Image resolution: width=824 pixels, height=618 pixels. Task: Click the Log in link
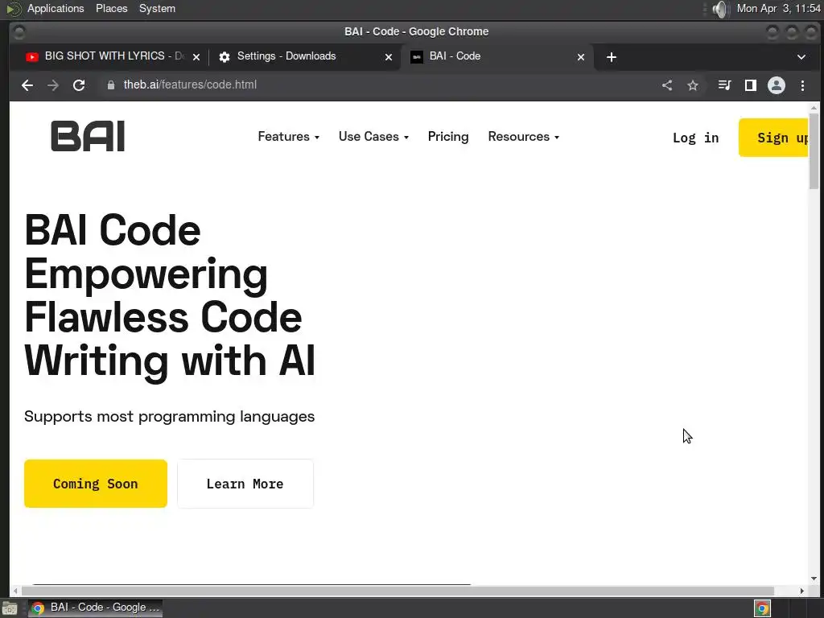pos(696,138)
